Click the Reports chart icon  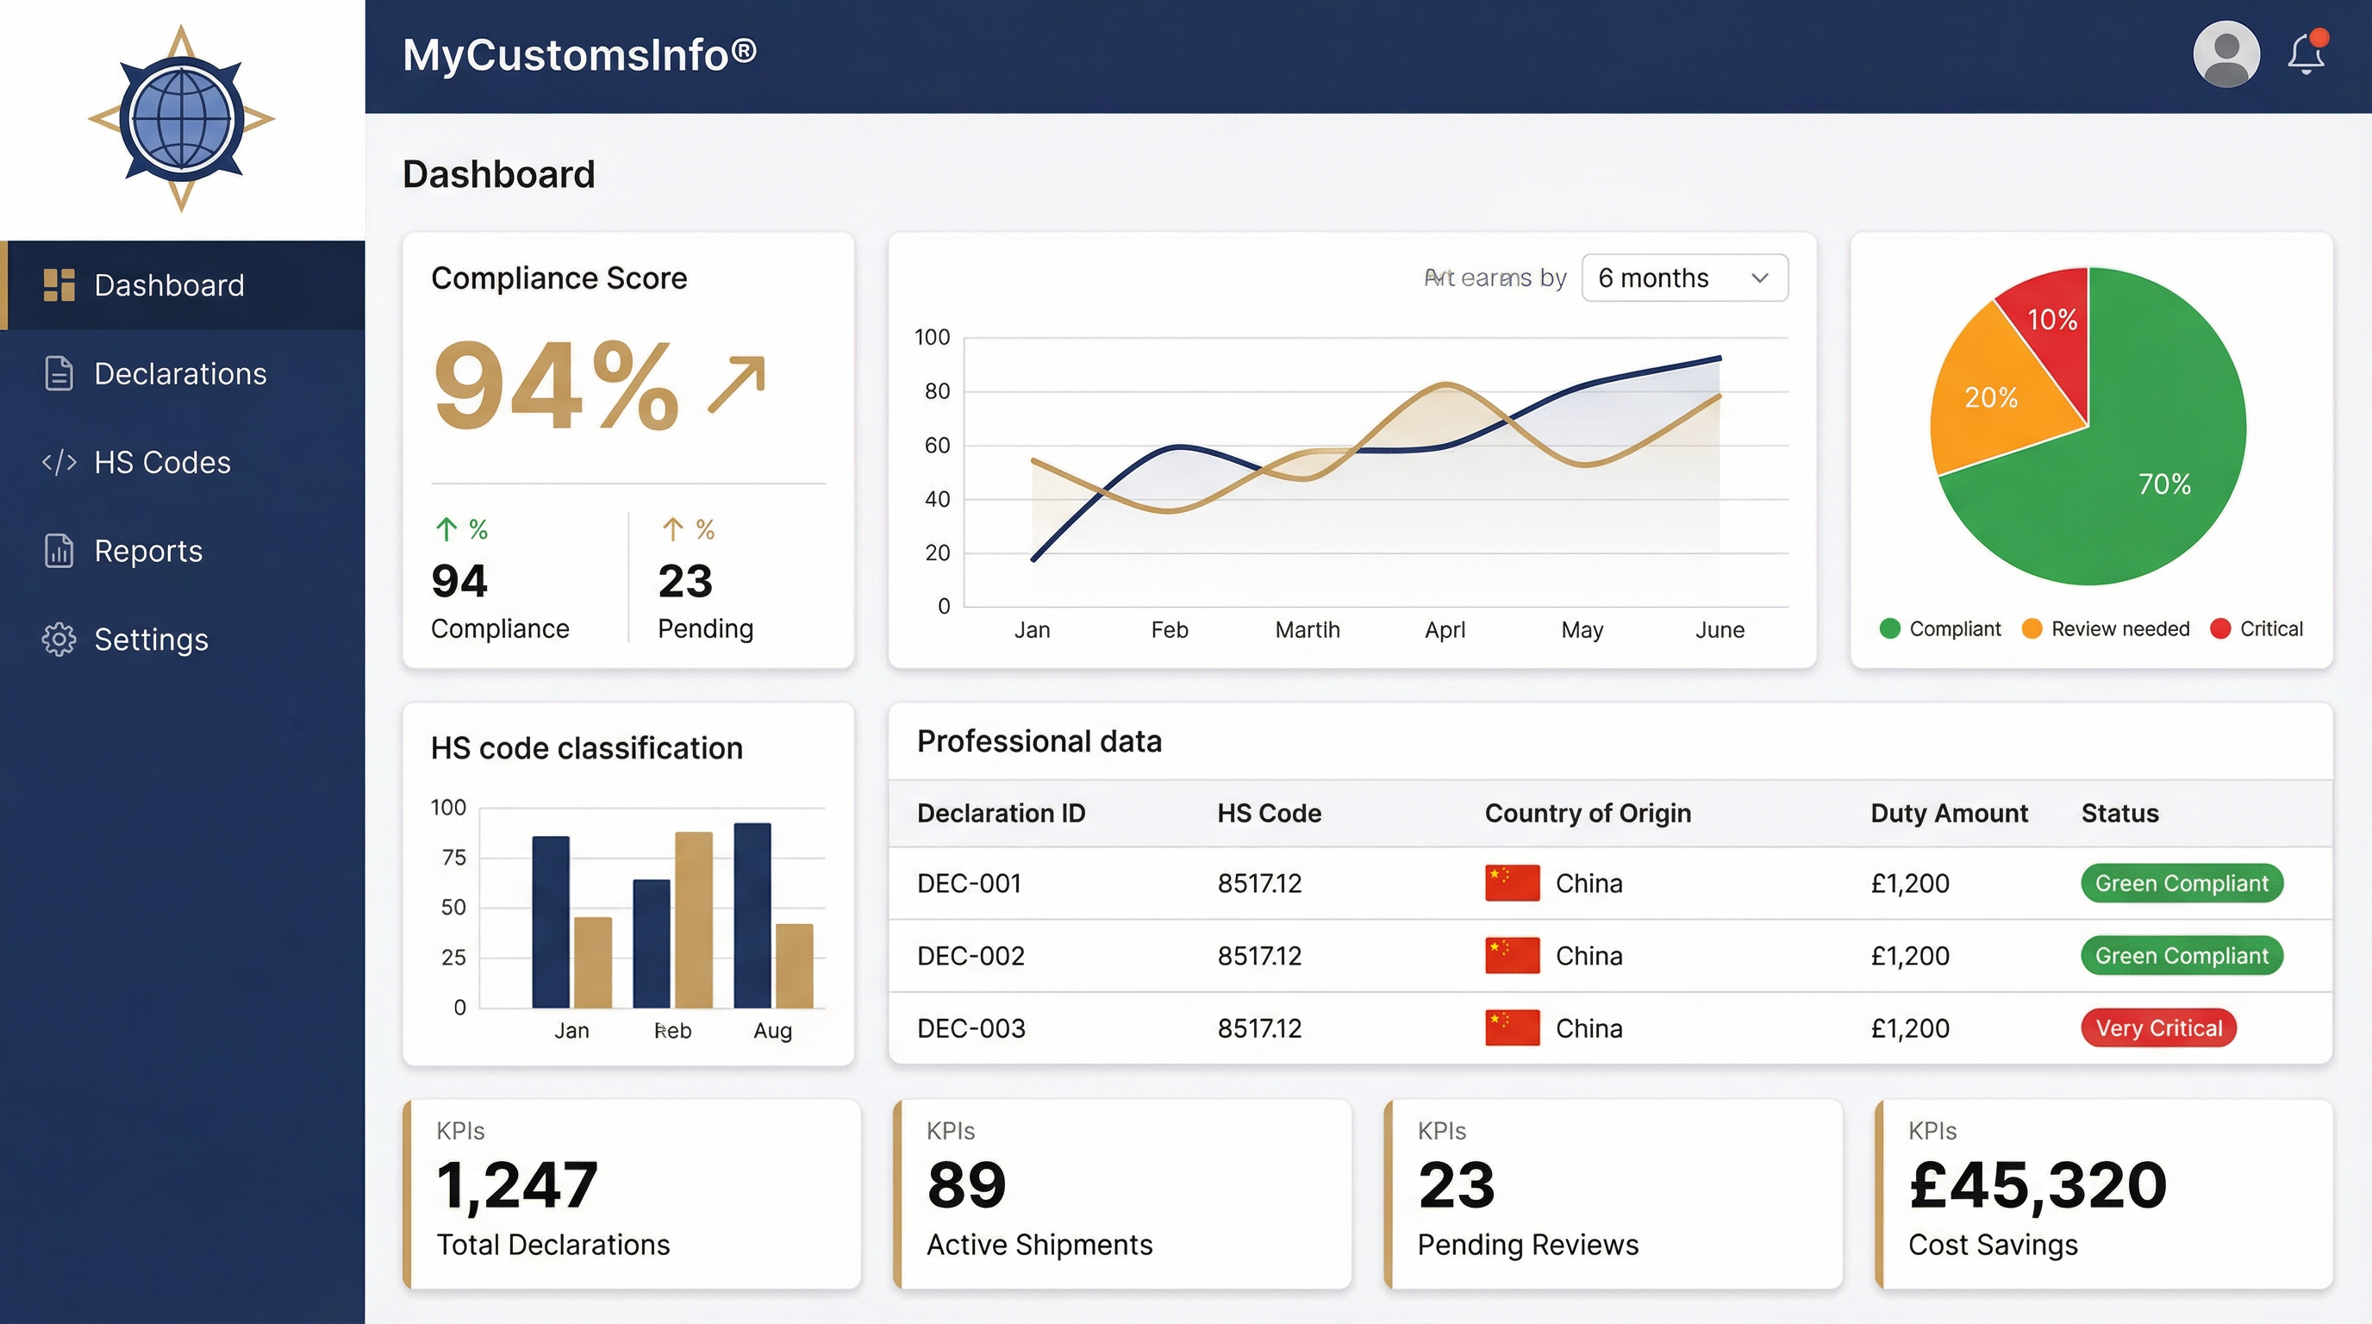point(59,551)
